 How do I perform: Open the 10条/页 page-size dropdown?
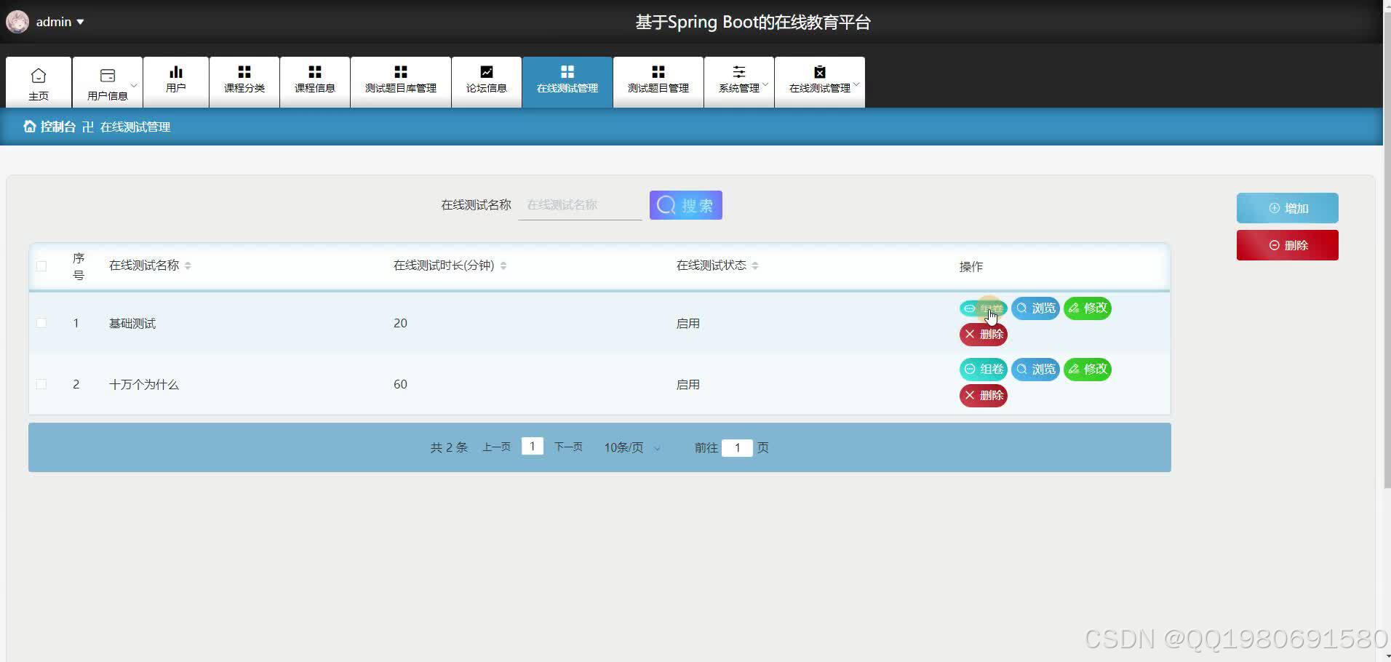coord(630,447)
